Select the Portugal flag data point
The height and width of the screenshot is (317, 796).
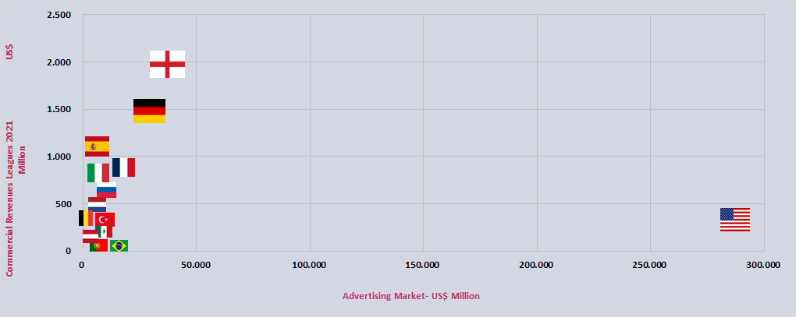point(98,245)
